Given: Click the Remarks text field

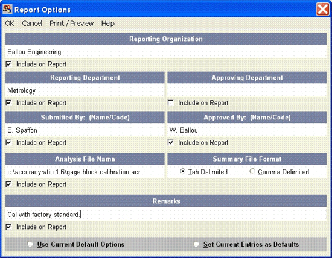Looking at the screenshot, I should coord(166,215).
